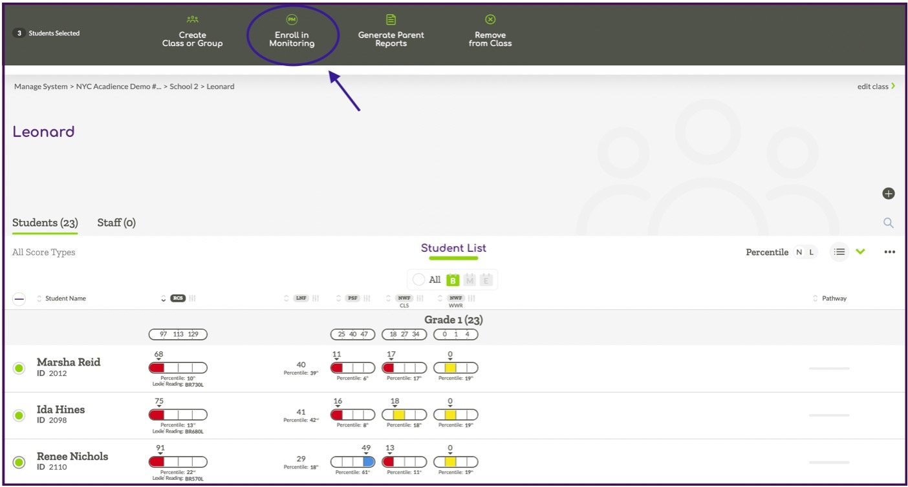Click the edit class link

pyautogui.click(x=872, y=86)
